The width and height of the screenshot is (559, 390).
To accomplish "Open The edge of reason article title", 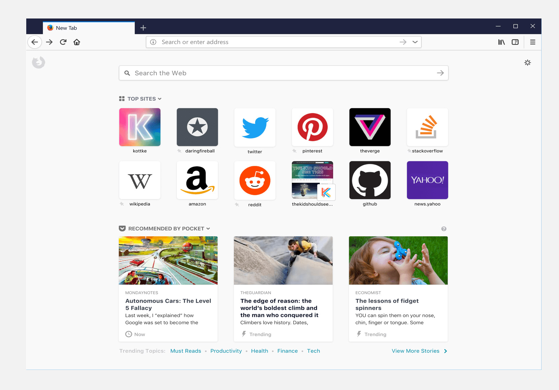I will (x=279, y=308).
